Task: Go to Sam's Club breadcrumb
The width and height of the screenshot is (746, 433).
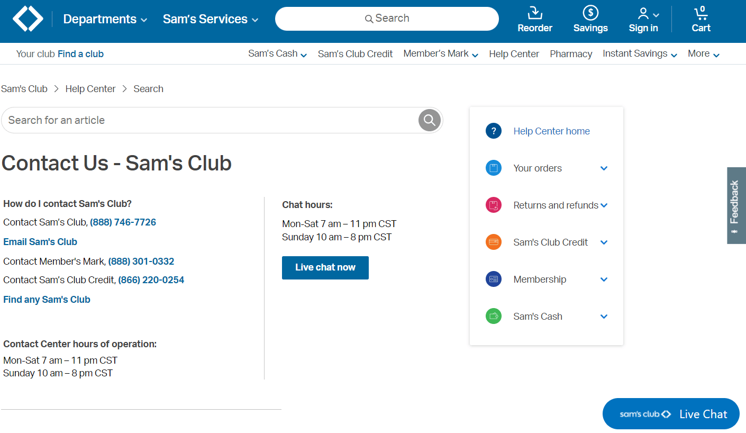Action: (x=24, y=89)
